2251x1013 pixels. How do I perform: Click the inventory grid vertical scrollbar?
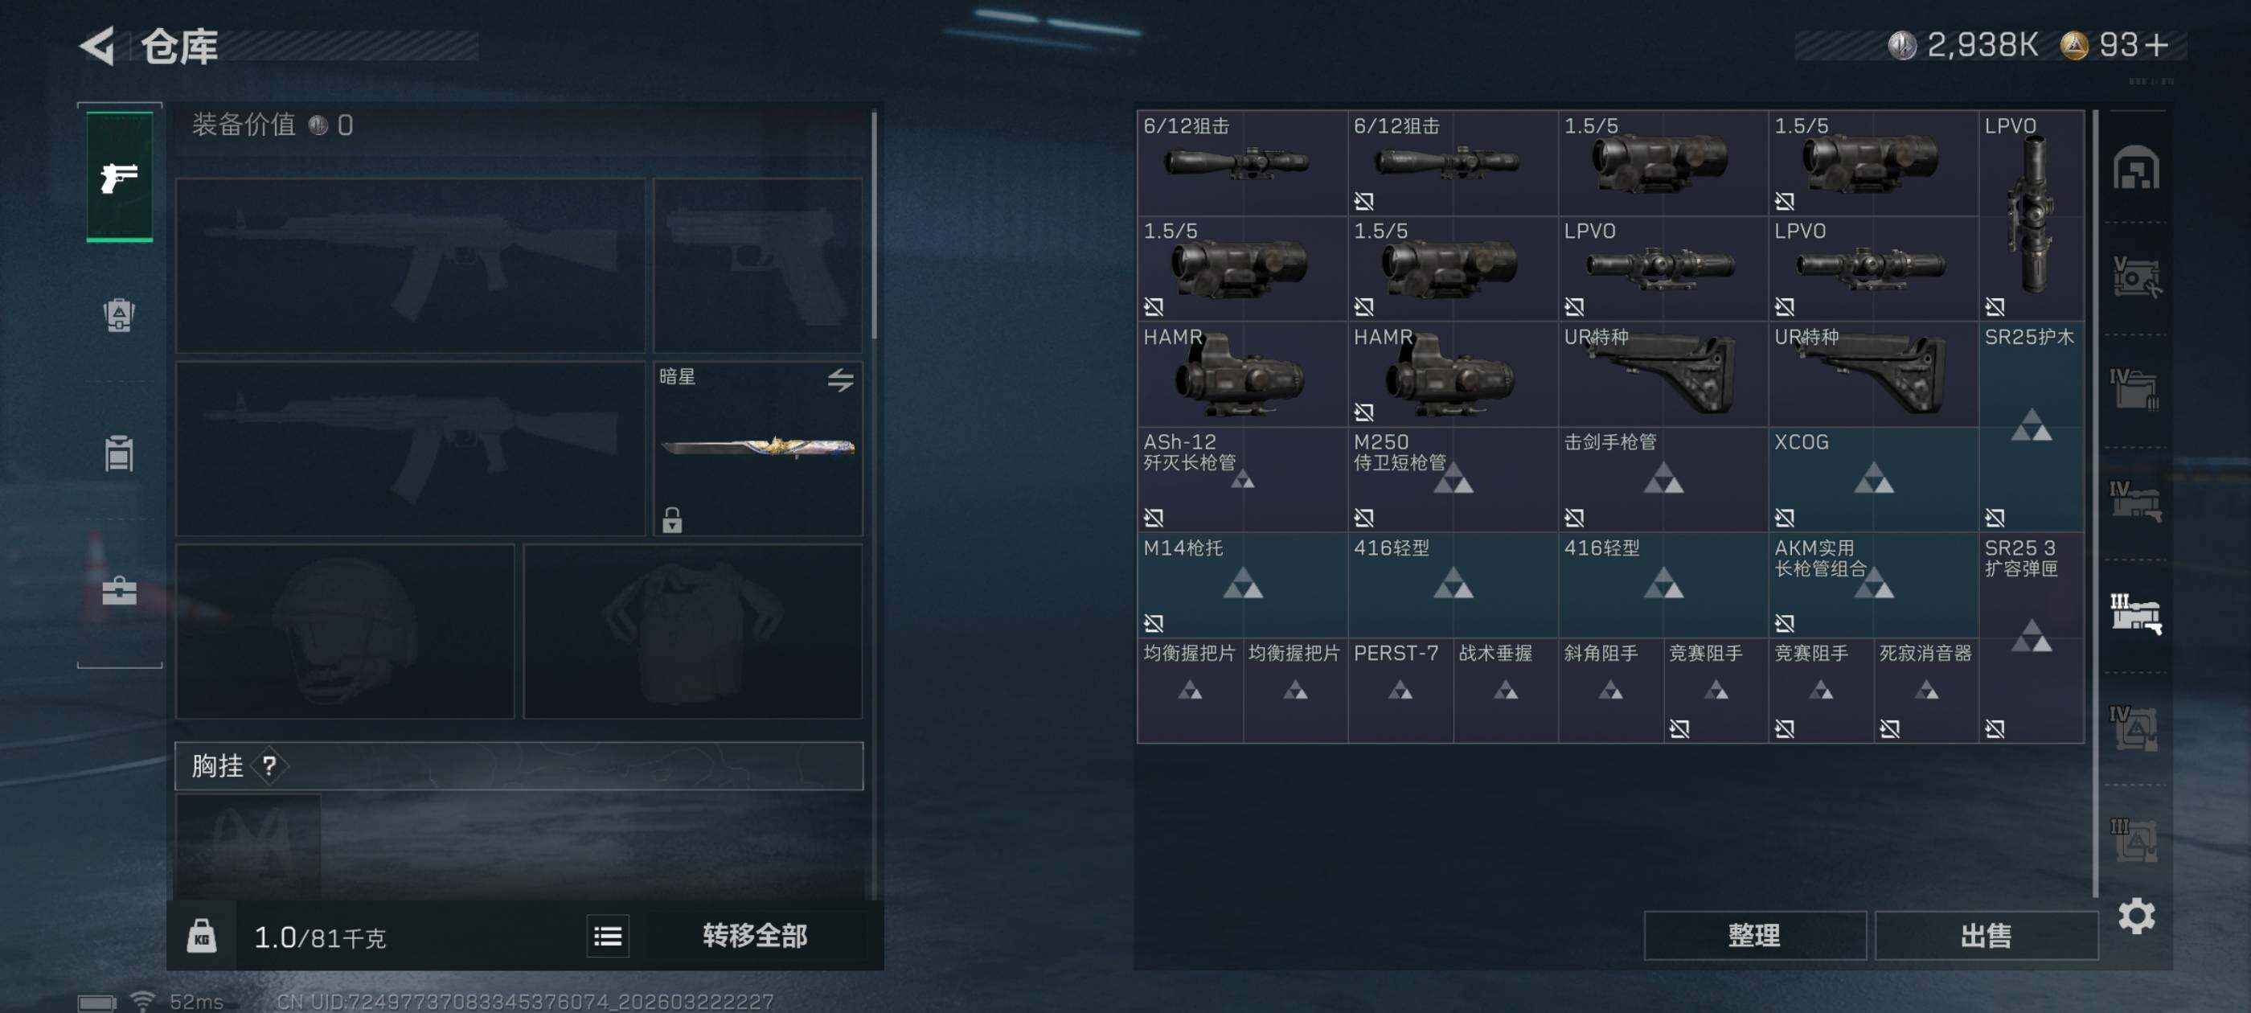[x=2094, y=502]
